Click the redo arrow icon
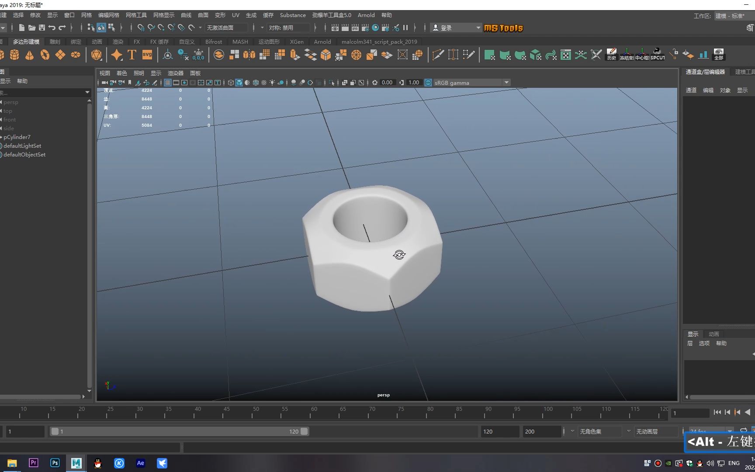 (x=62, y=28)
